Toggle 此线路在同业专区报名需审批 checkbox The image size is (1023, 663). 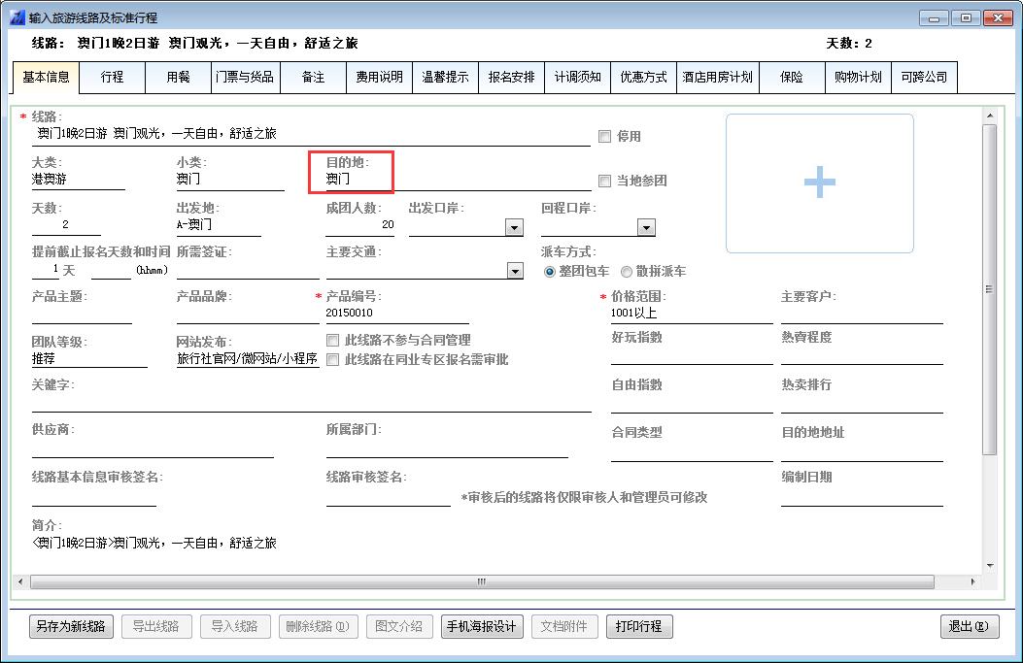pyautogui.click(x=333, y=359)
